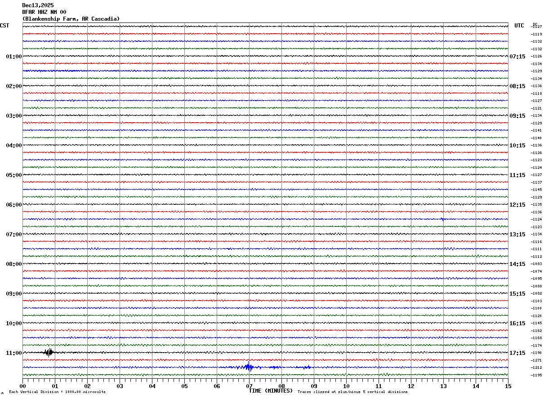Click the Blankenship Farm, AR Cascadia label
544x398 pixels.
click(x=71, y=19)
